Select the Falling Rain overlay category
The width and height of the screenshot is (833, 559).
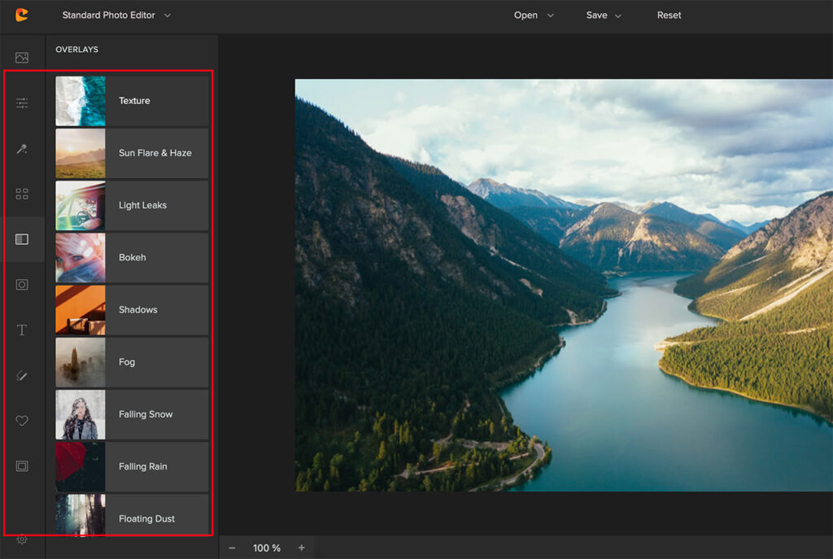click(132, 466)
